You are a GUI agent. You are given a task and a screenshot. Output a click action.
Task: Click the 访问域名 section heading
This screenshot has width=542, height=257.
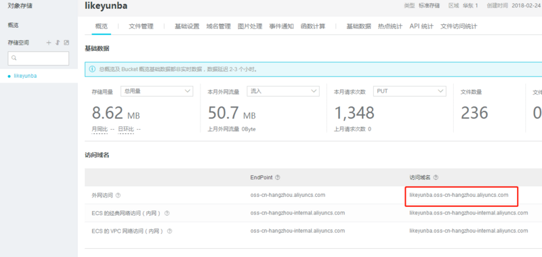[97, 156]
